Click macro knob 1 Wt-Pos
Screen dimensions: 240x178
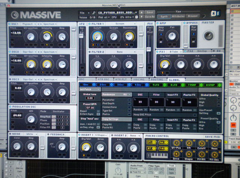coord(176,143)
